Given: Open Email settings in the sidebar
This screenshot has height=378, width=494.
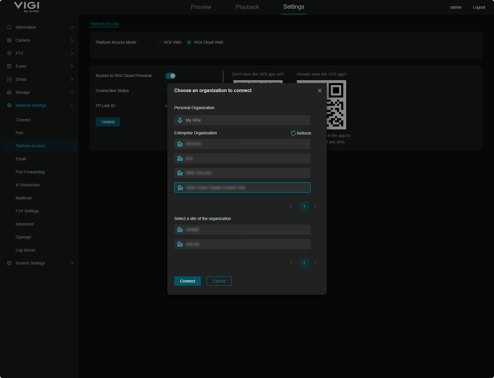Looking at the screenshot, I should click(21, 159).
